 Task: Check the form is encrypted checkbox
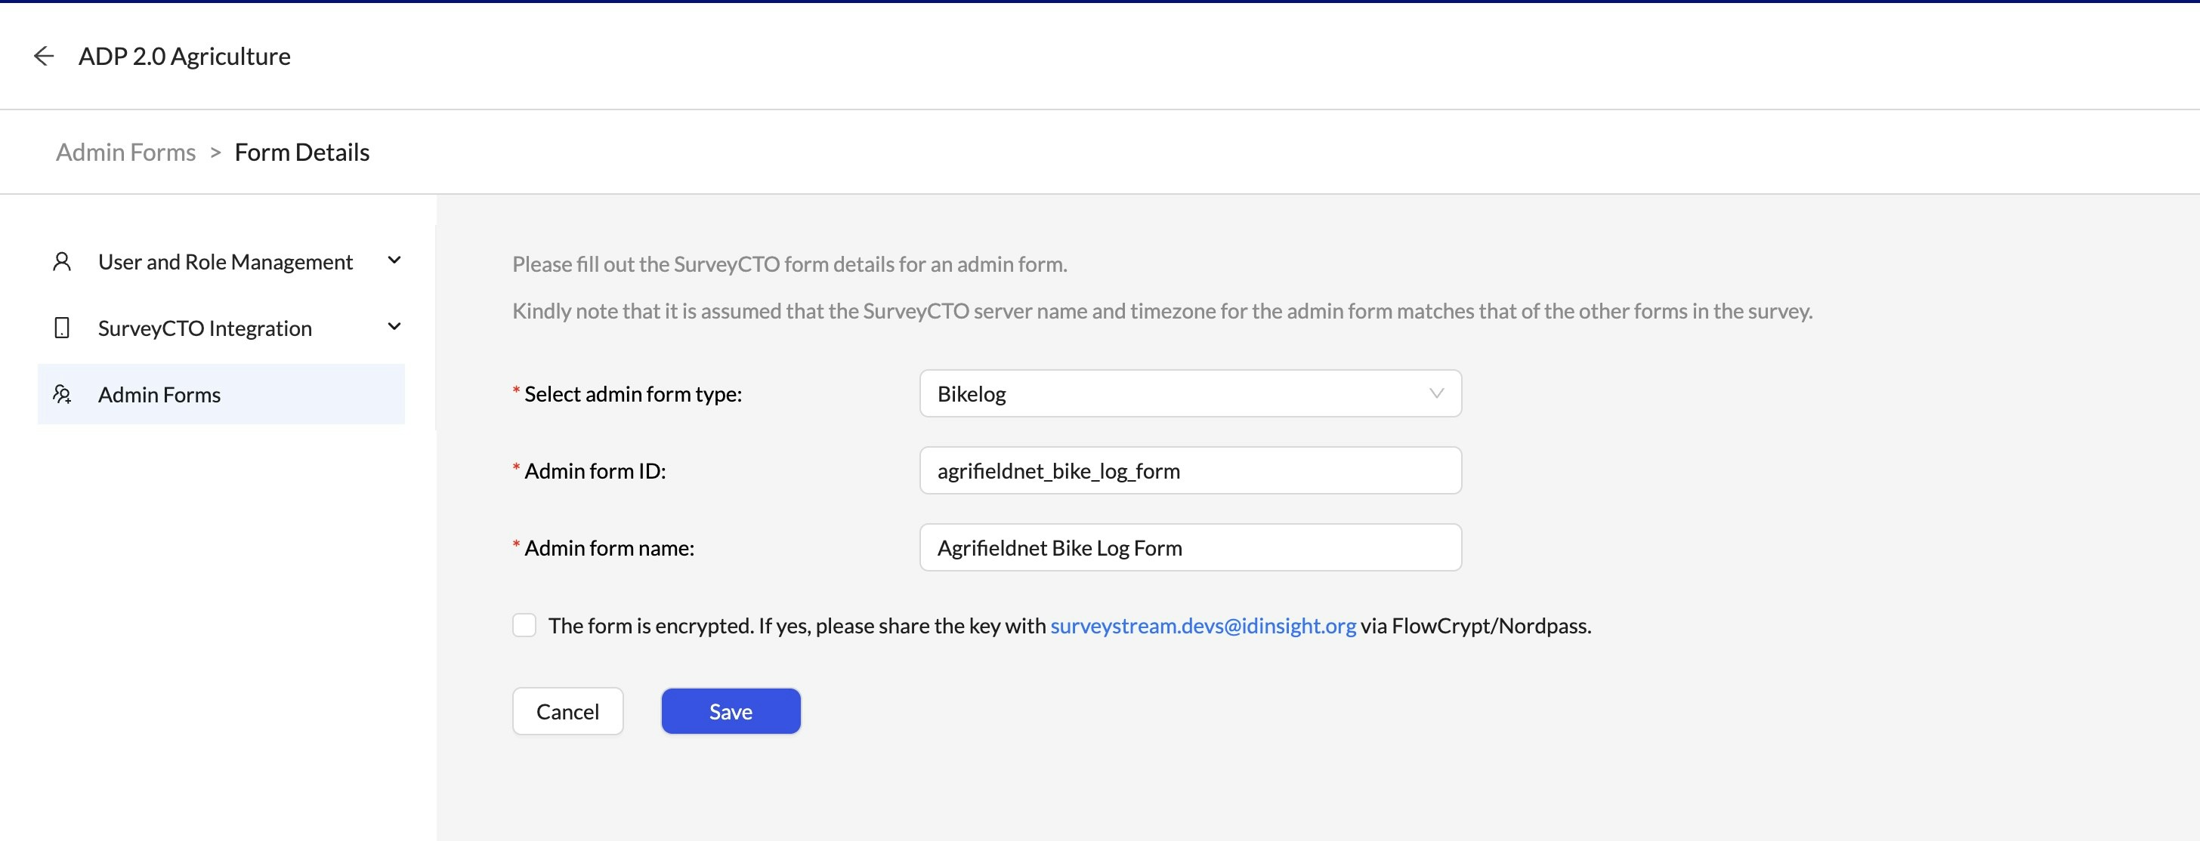point(524,625)
